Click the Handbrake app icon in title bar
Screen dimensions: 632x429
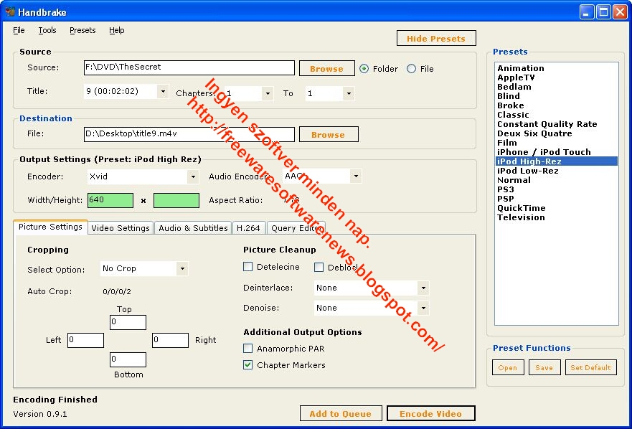10,11
